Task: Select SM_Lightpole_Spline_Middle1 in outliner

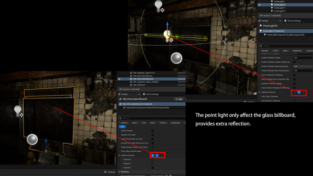Action: (x=146, y=82)
